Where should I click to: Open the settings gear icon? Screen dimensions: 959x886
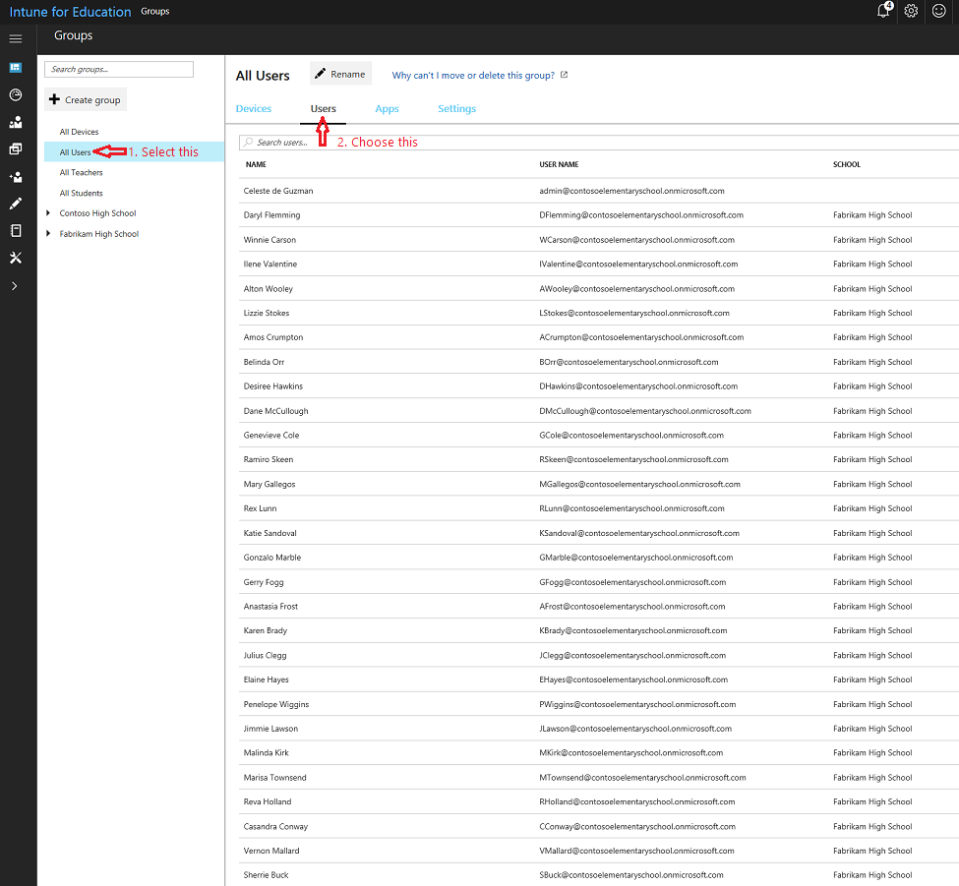(911, 11)
